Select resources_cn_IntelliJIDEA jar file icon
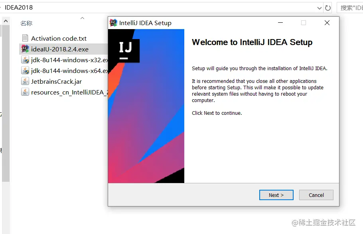Viewport: 363px width, 234px height. coord(25,92)
